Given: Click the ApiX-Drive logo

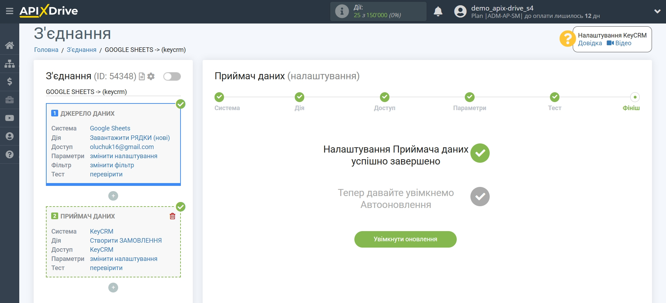Looking at the screenshot, I should (x=49, y=11).
